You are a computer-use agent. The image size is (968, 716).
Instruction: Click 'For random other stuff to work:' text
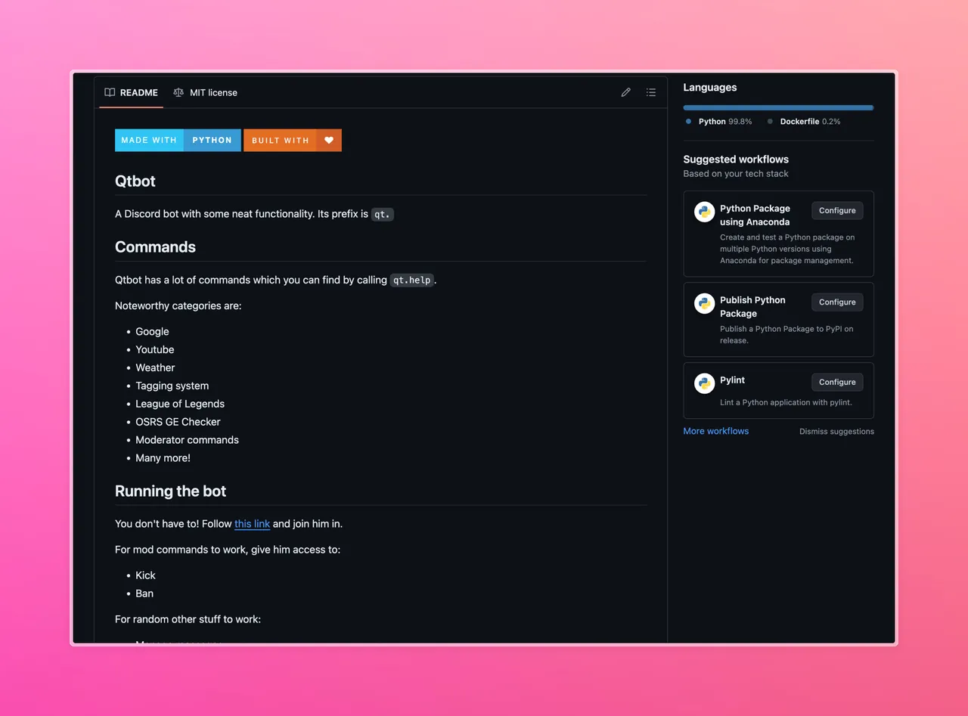(x=188, y=619)
